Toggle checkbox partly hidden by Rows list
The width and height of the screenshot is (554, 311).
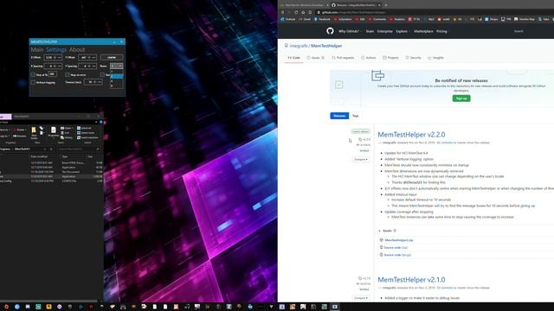[102, 75]
